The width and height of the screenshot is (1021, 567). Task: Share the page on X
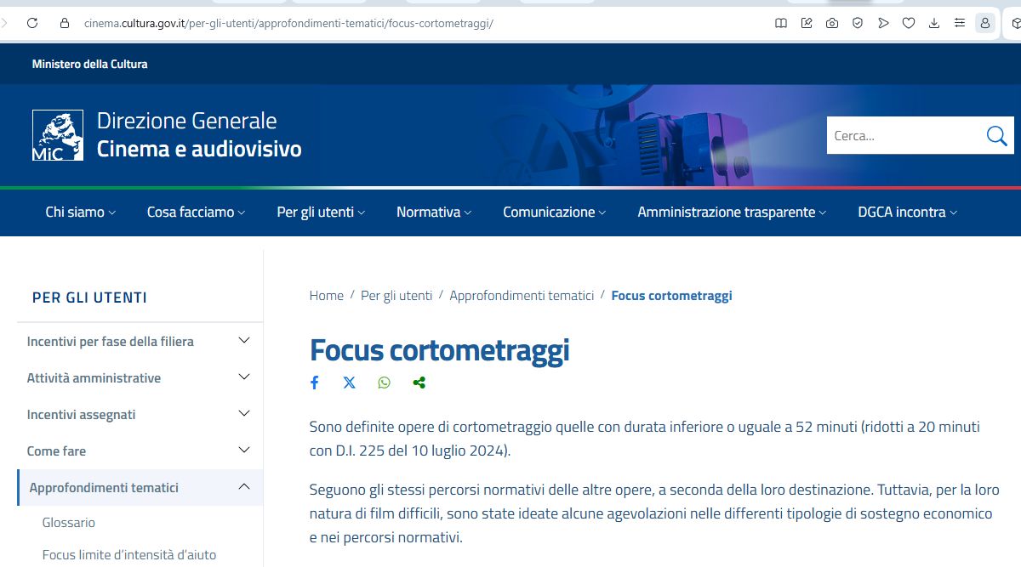tap(350, 383)
